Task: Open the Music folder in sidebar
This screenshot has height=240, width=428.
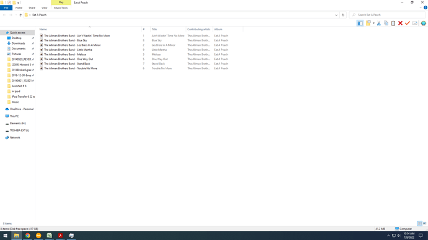Action: (16, 102)
